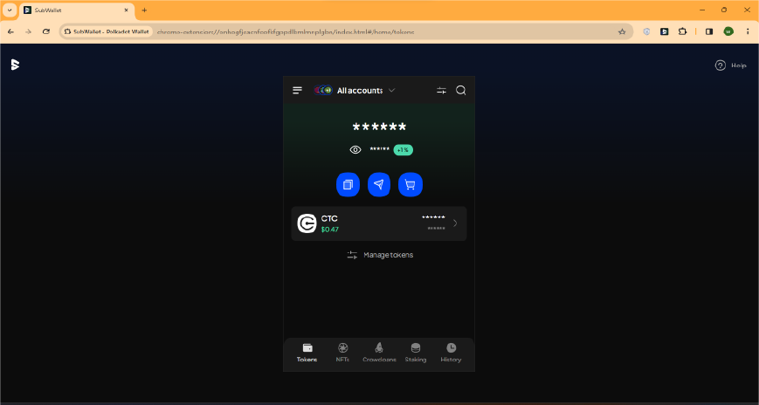Open Chrome three-dot menu
Screen dimensions: 759x405
748,31
